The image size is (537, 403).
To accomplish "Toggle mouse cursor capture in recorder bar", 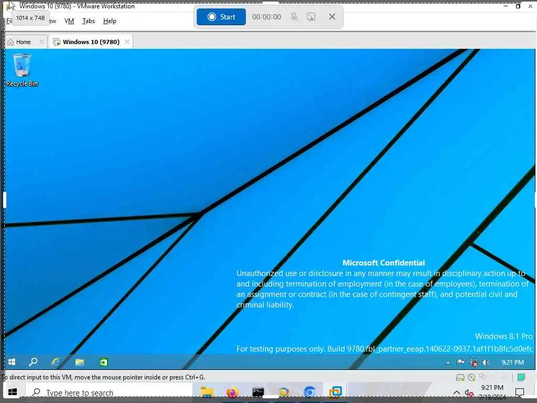I will point(311,17).
